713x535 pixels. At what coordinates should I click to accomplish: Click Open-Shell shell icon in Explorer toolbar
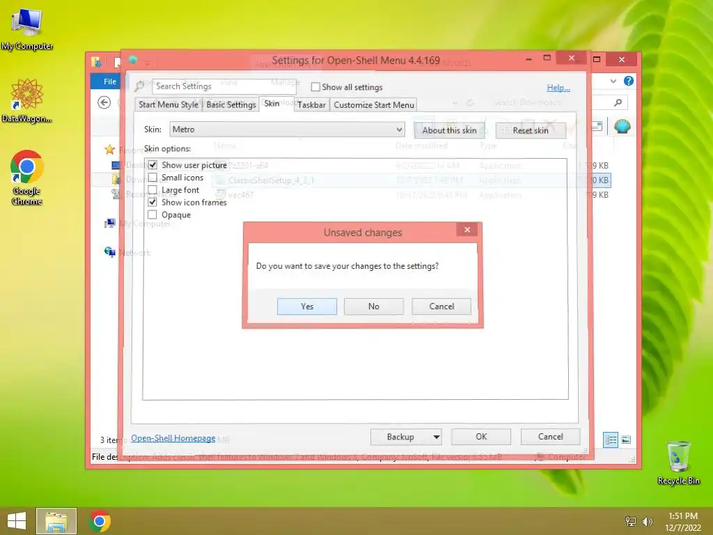(622, 127)
